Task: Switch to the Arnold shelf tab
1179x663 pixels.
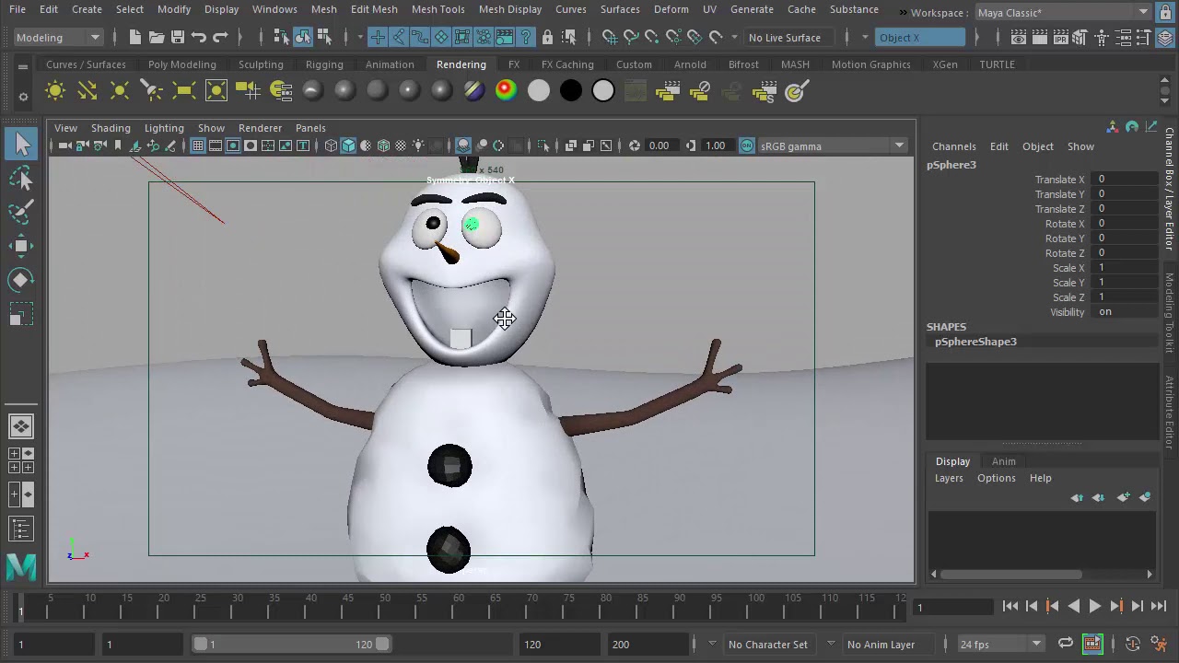Action: pos(690,64)
